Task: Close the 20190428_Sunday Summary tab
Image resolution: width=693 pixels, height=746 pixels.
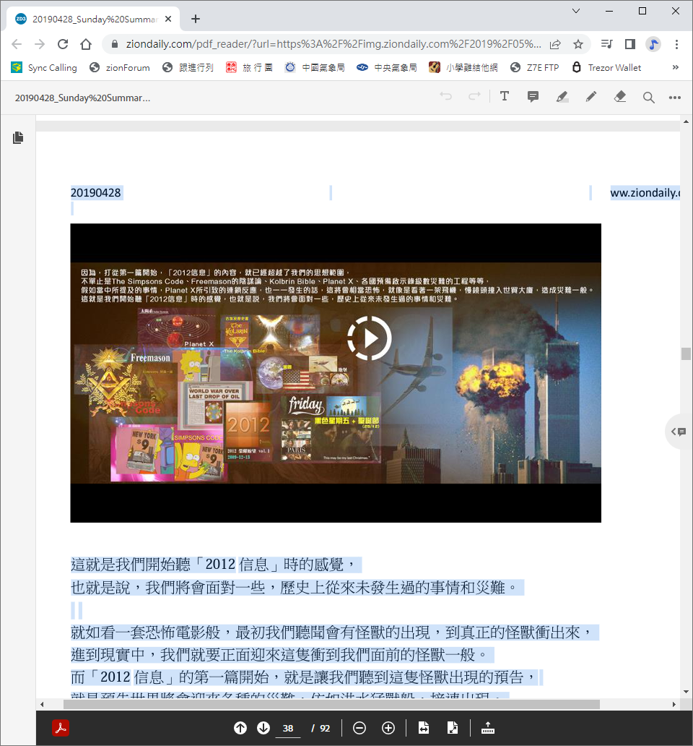Action: pos(168,19)
